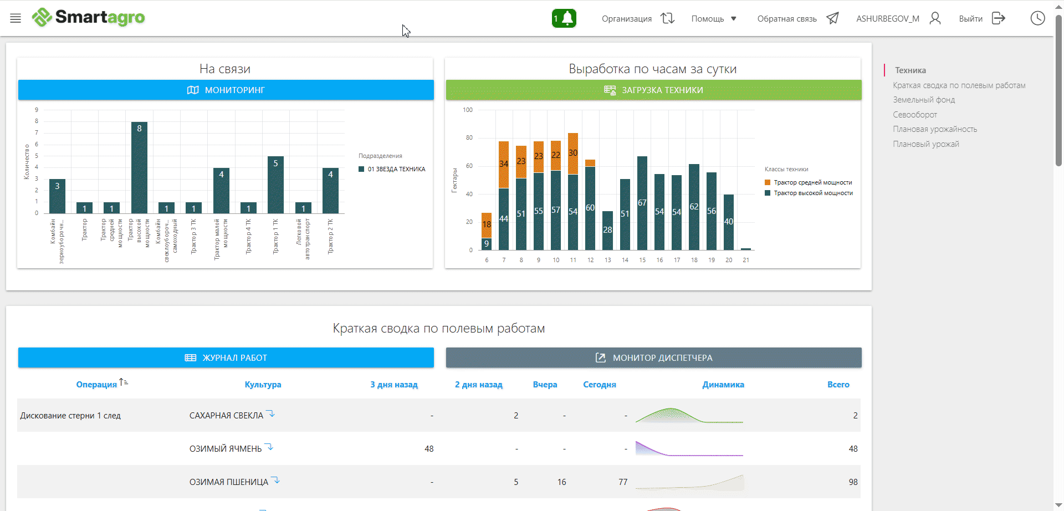Screen dimensions: 1064x511
Task: Click the tallest bar showing value 8
Action: 139,167
